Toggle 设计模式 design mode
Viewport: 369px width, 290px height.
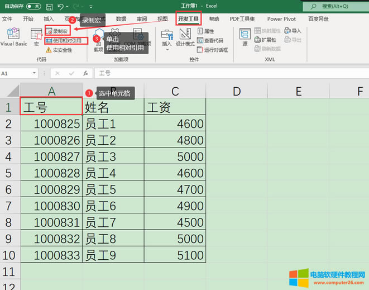pyautogui.click(x=185, y=37)
